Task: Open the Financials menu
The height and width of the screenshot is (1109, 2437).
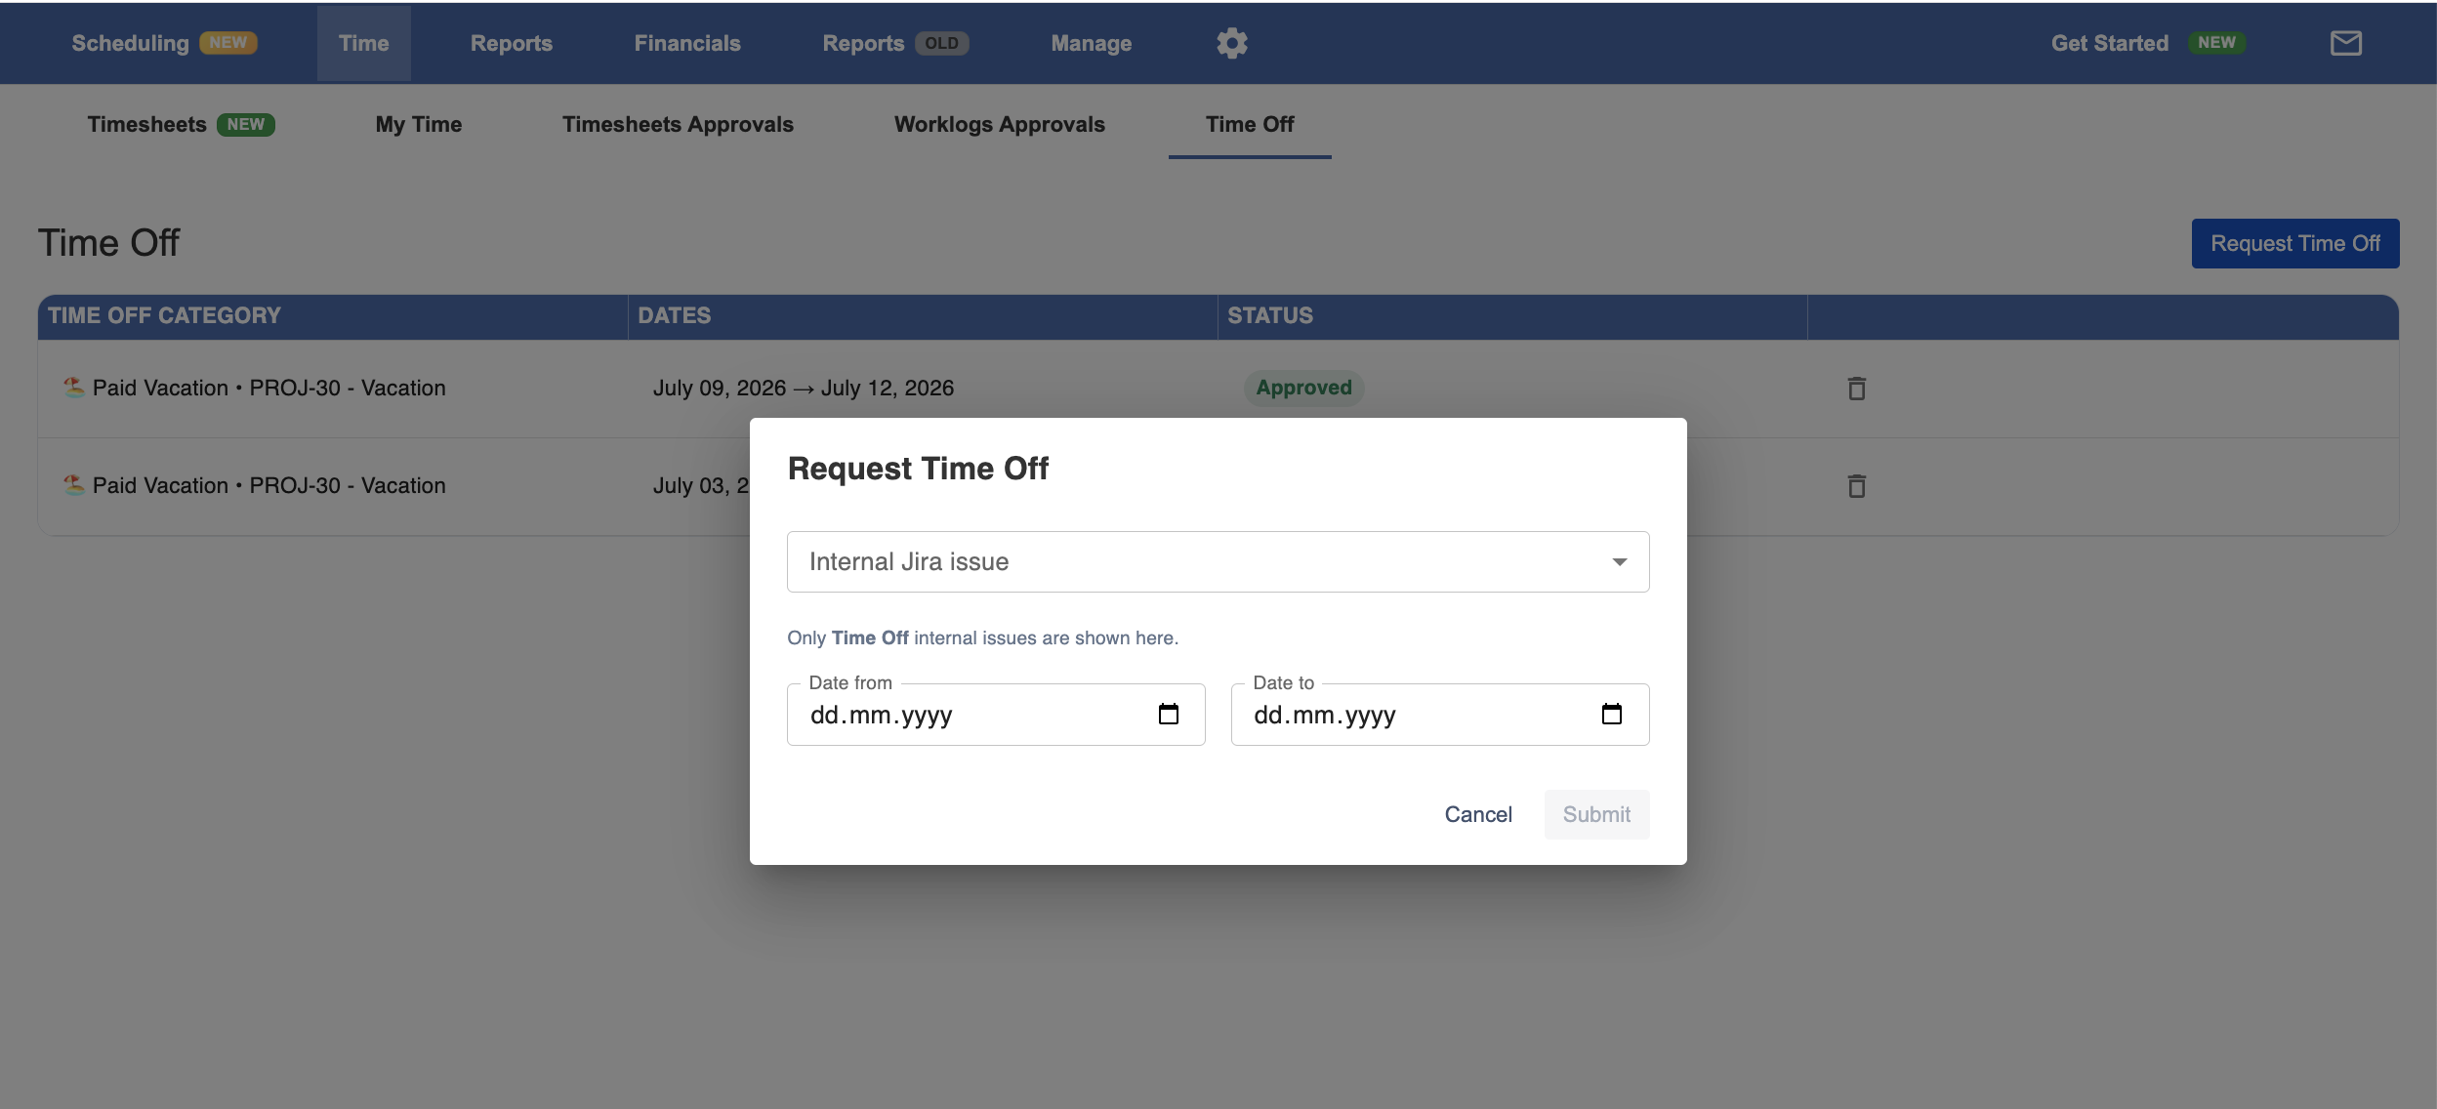Action: tap(687, 43)
